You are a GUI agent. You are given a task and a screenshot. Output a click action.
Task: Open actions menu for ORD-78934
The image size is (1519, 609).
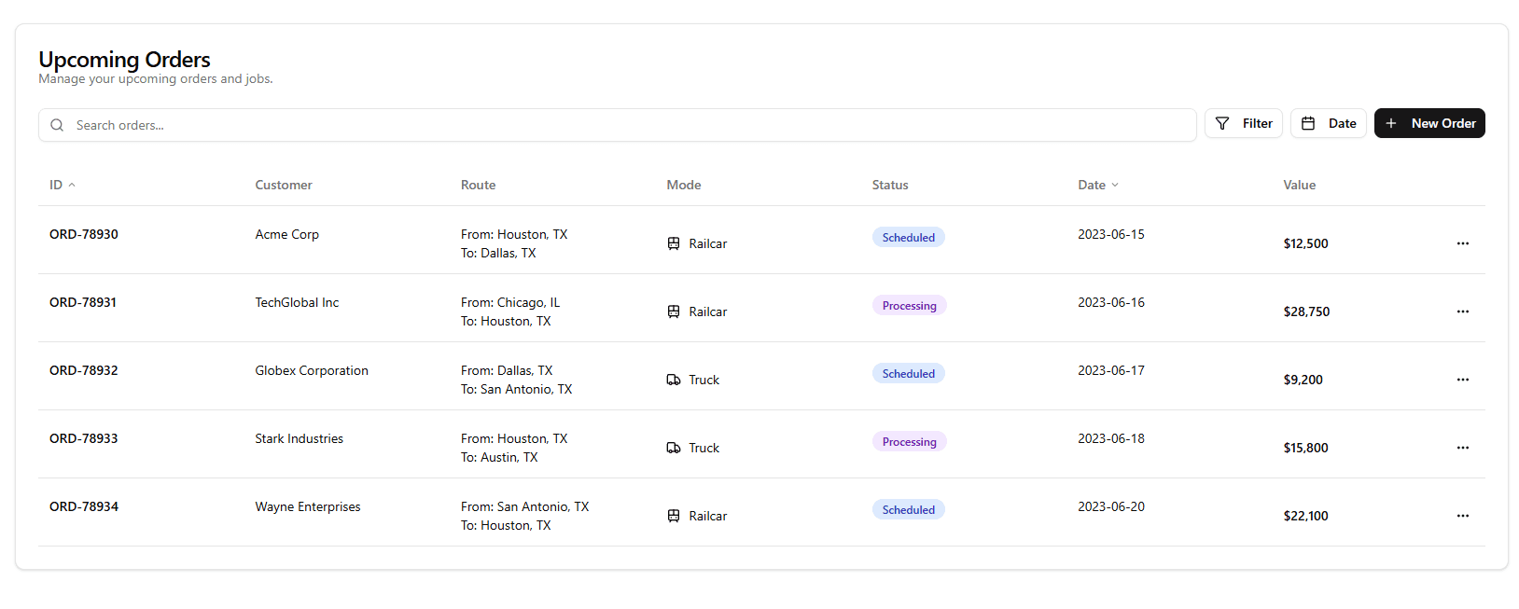click(1463, 516)
